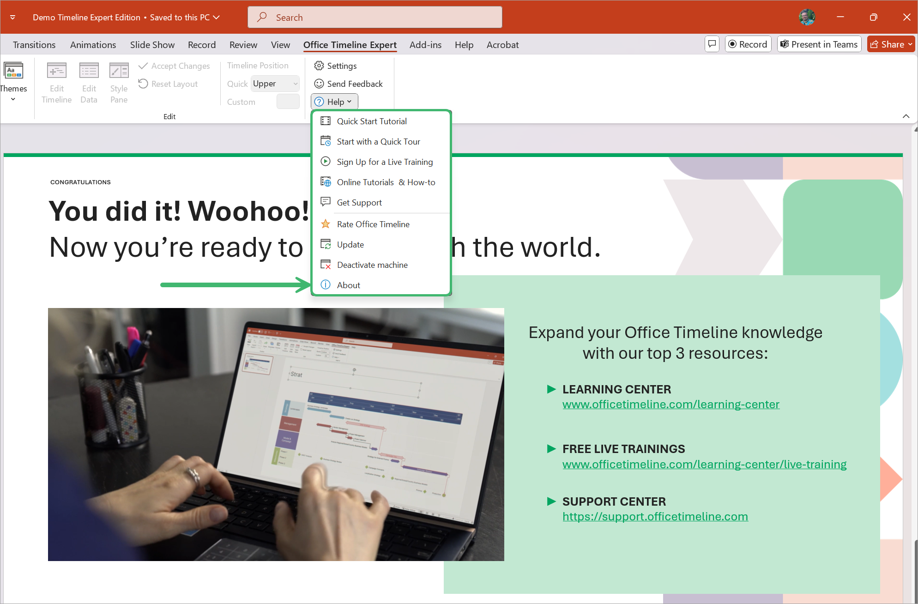The height and width of the screenshot is (604, 918).
Task: Open the Help ribbon tab
Action: pos(464,45)
